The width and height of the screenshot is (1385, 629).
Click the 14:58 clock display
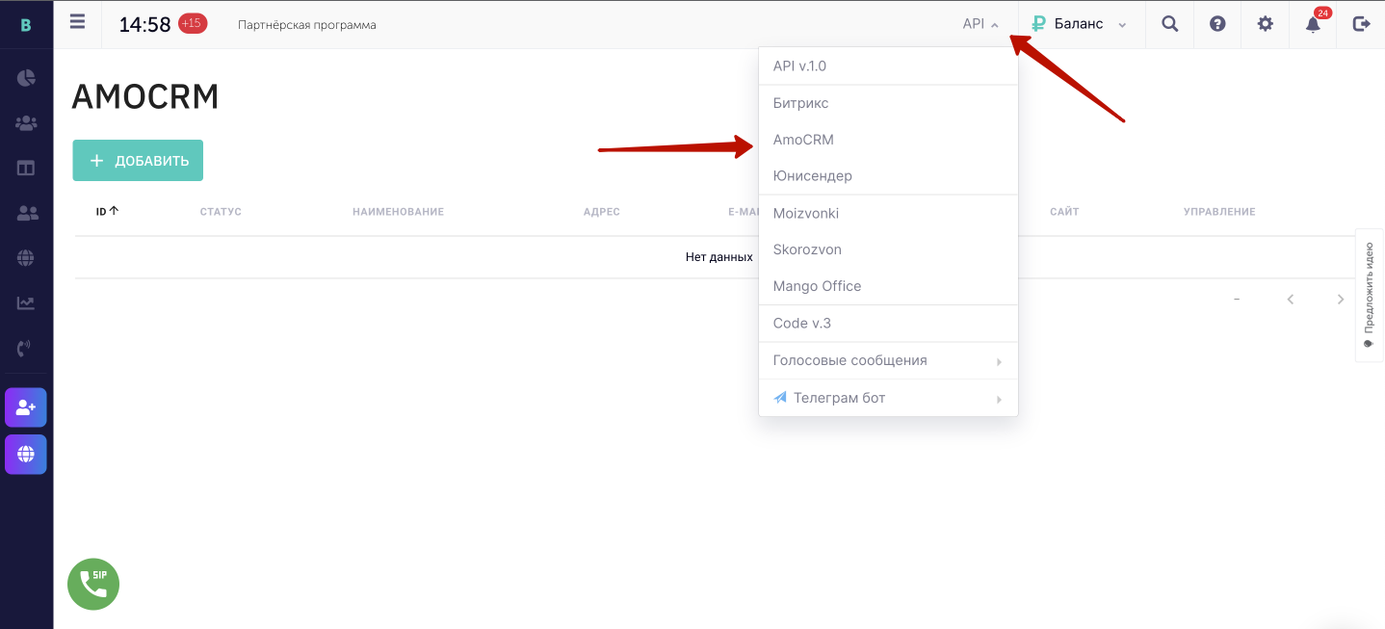click(x=144, y=25)
